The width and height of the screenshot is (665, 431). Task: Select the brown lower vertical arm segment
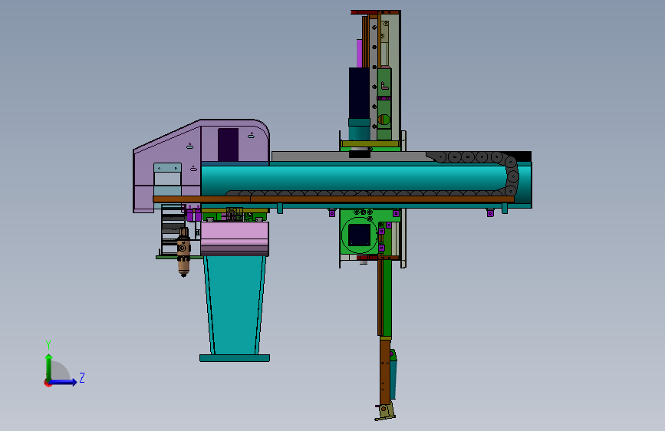[385, 371]
